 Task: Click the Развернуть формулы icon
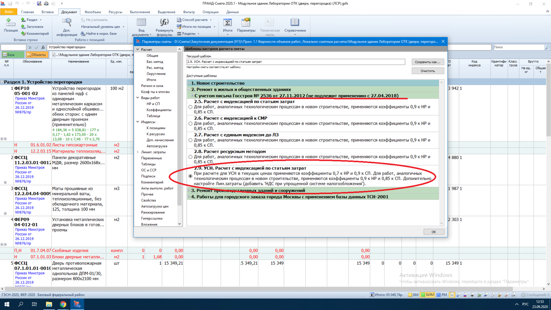click(x=164, y=23)
